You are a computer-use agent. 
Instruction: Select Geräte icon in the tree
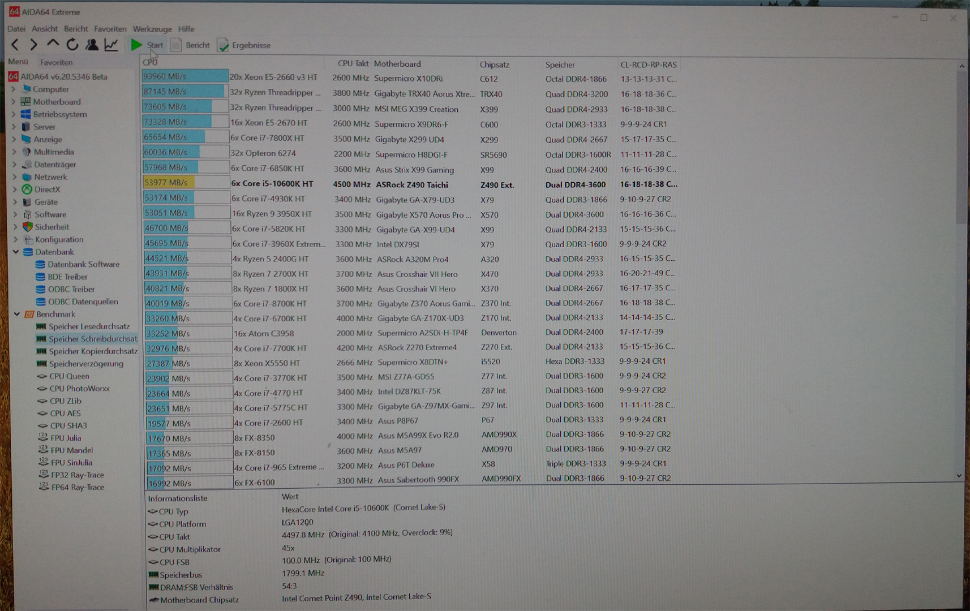pyautogui.click(x=27, y=202)
